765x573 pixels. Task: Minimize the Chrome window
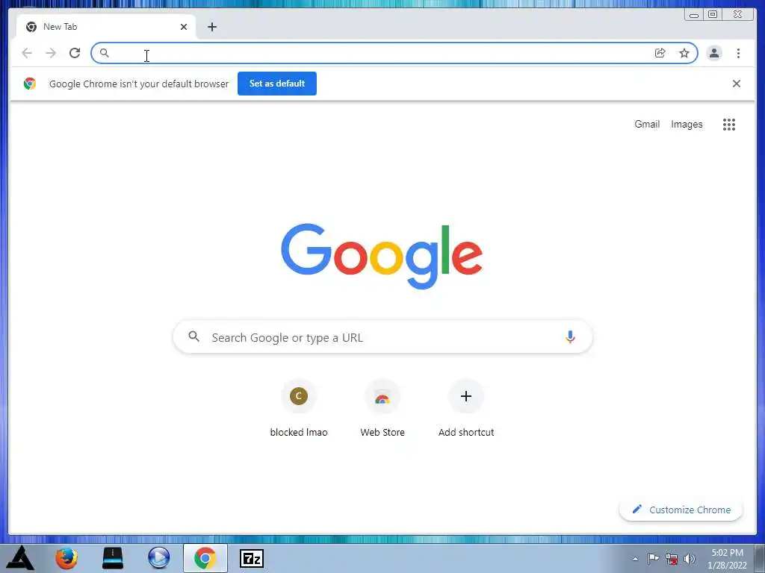(x=694, y=15)
